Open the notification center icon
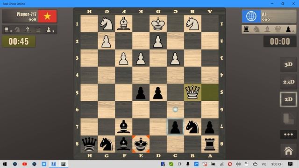 click(x=290, y=164)
